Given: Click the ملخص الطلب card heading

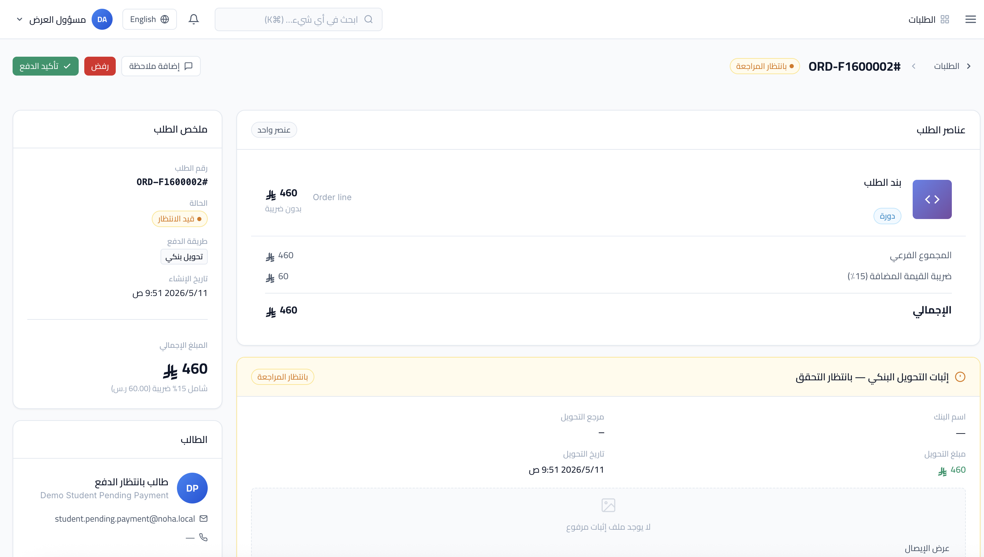Looking at the screenshot, I should point(180,129).
